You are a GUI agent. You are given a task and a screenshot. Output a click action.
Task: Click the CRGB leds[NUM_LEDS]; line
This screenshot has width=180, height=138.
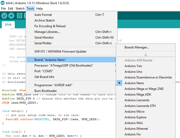coord(20,103)
